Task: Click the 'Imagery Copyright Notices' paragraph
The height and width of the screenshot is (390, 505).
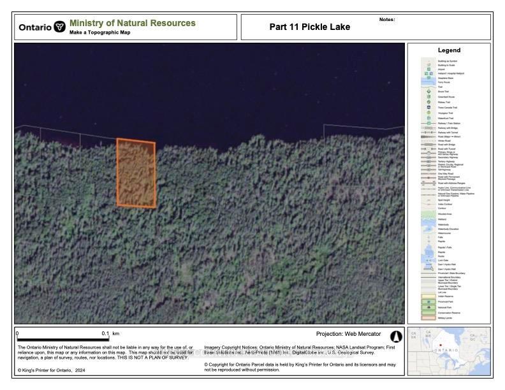Action: tap(300, 350)
